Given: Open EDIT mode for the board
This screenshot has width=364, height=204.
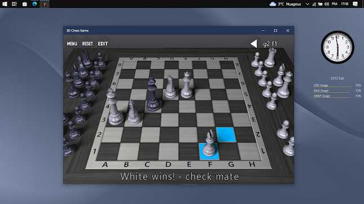Looking at the screenshot, I should [x=103, y=44].
